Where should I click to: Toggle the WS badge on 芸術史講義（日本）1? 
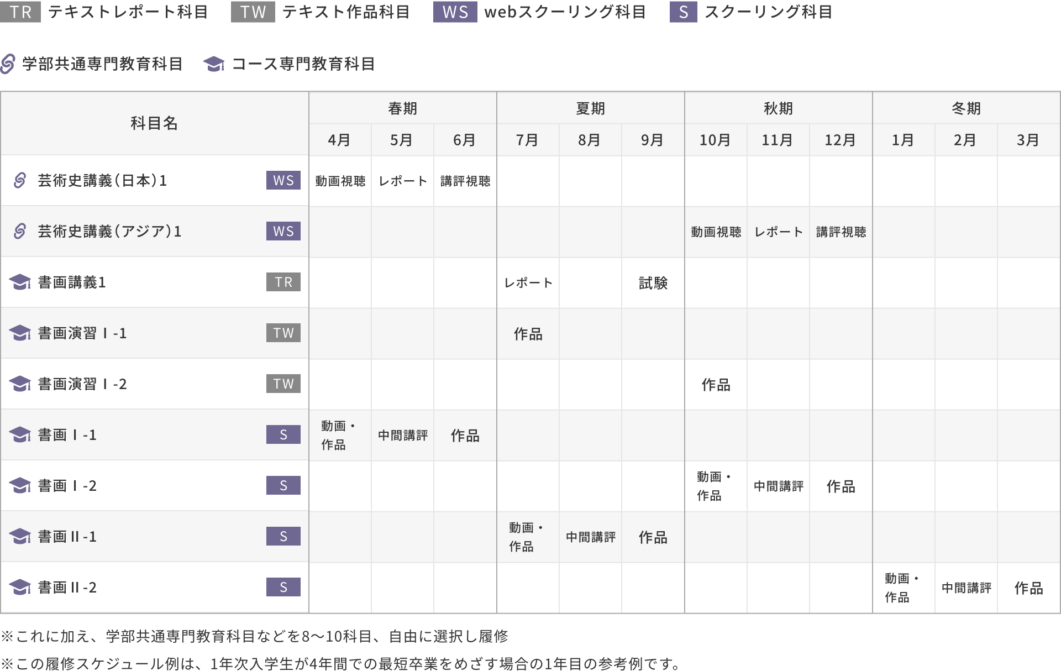pos(283,181)
